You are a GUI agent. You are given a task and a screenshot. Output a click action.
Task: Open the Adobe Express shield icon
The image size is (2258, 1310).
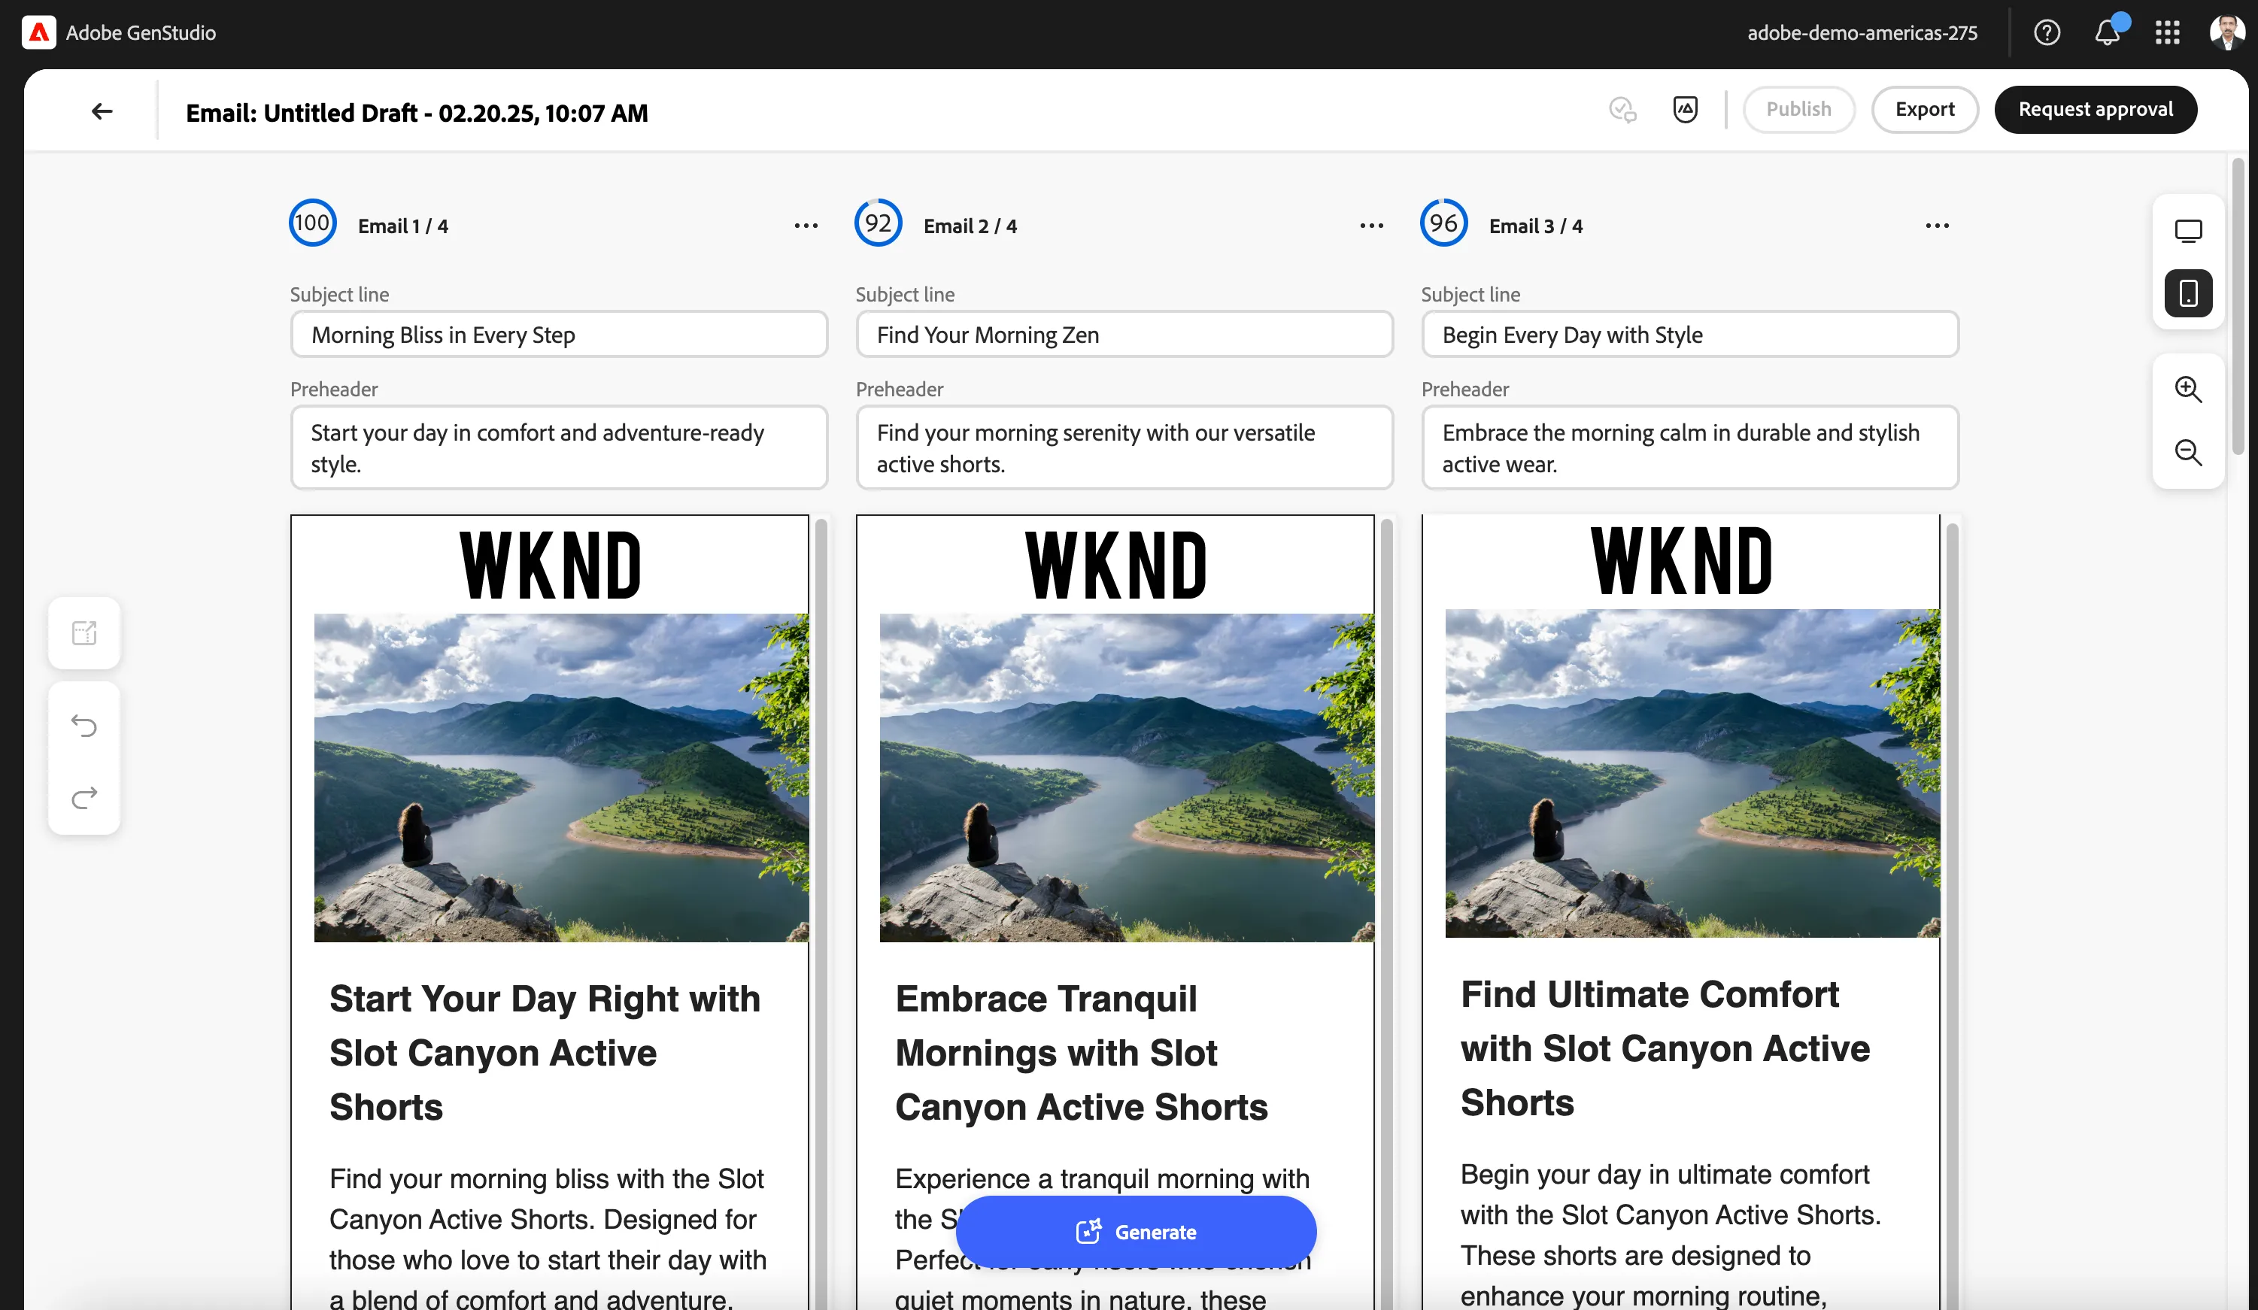coord(1686,109)
